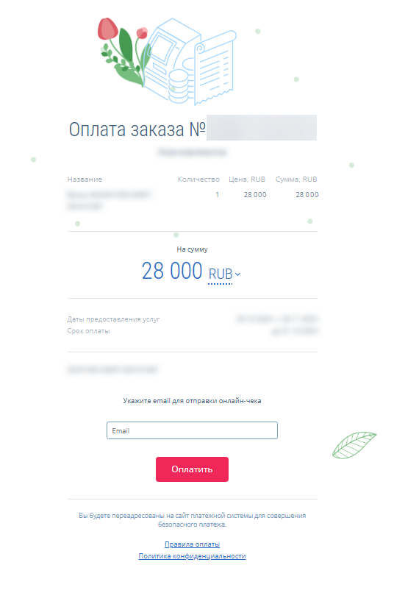The image size is (394, 604).
Task: Click the paper receipt scroll illustration
Action: coord(215,68)
